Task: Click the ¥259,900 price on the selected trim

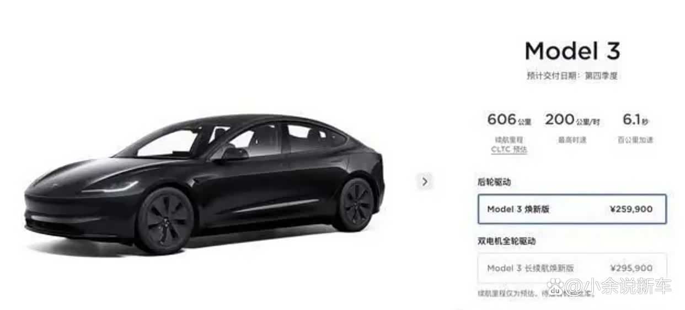Action: [632, 209]
